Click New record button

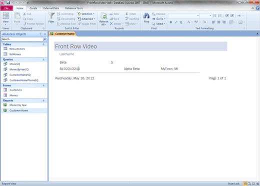pos(114,14)
